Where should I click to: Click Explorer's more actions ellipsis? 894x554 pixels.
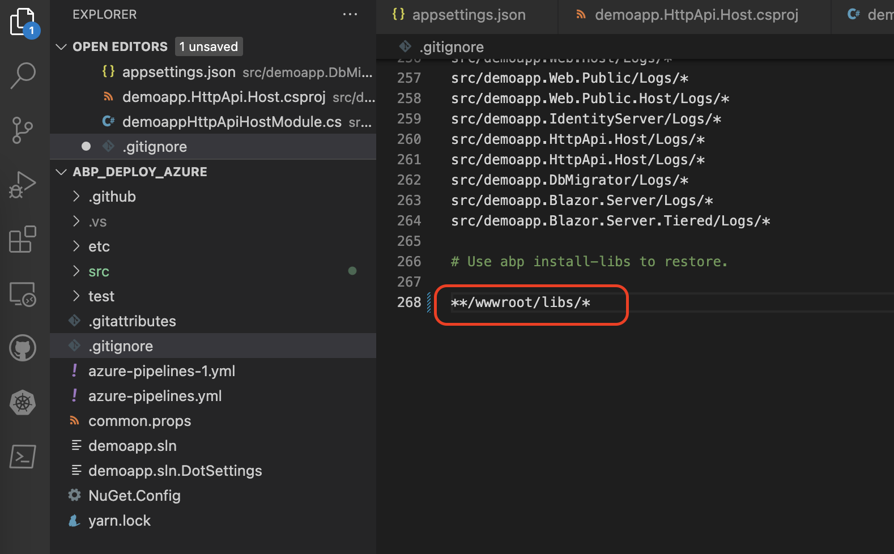tap(350, 15)
